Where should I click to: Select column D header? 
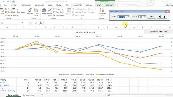pyautogui.click(x=35, y=27)
